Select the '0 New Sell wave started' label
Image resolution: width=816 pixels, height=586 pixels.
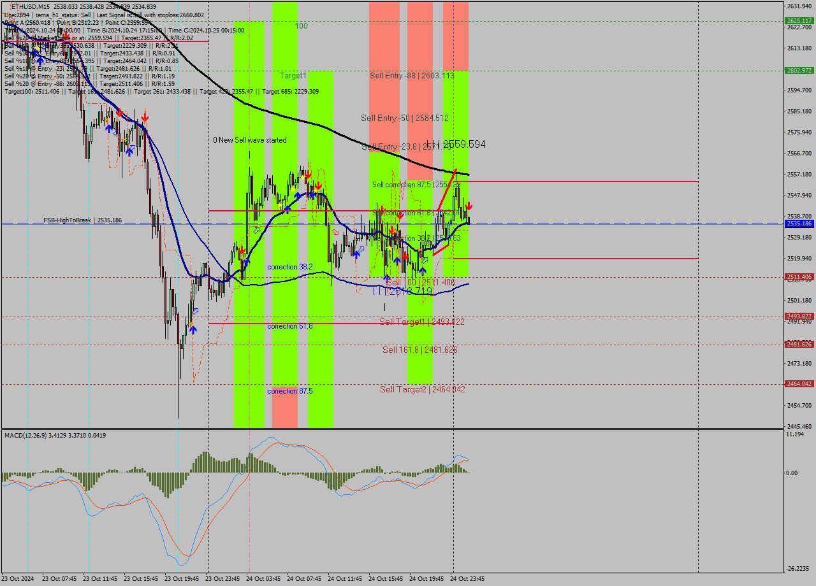(x=250, y=139)
